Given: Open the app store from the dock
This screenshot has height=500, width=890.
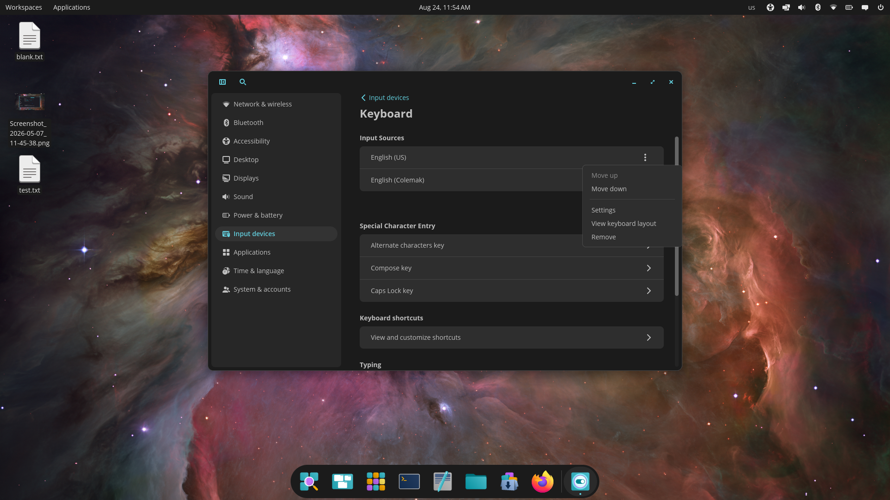Looking at the screenshot, I should (509, 481).
